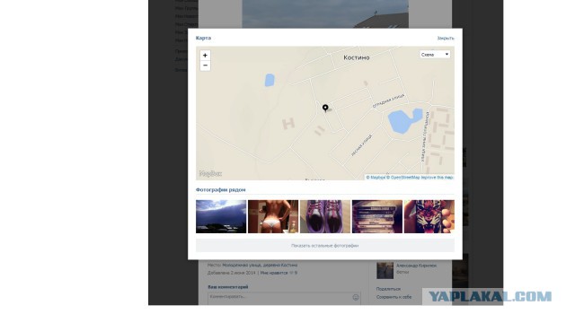The width and height of the screenshot is (575, 323).
Task: Open the emoji smiley picker in comment field
Action: click(356, 297)
